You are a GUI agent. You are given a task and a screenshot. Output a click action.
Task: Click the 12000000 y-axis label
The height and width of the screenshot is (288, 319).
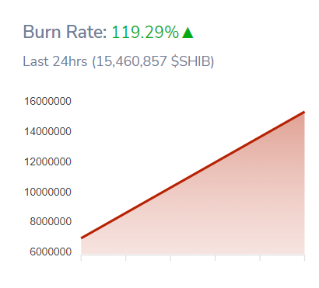pyautogui.click(x=47, y=161)
